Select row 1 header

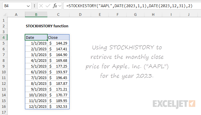pyautogui.click(x=3, y=20)
